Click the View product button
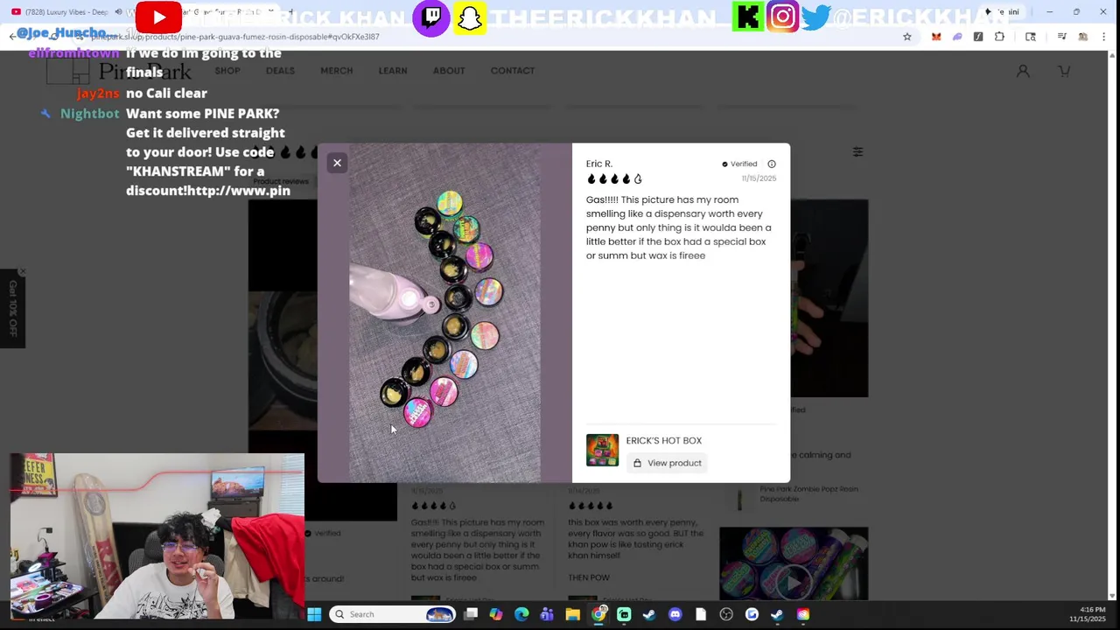This screenshot has height=630, width=1120. pos(668,463)
